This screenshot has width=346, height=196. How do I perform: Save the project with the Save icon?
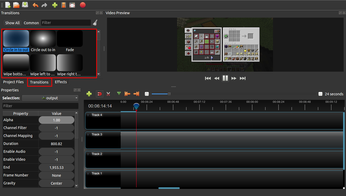click(x=25, y=5)
